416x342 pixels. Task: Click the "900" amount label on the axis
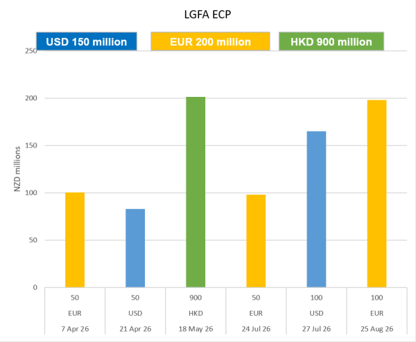tap(196, 298)
